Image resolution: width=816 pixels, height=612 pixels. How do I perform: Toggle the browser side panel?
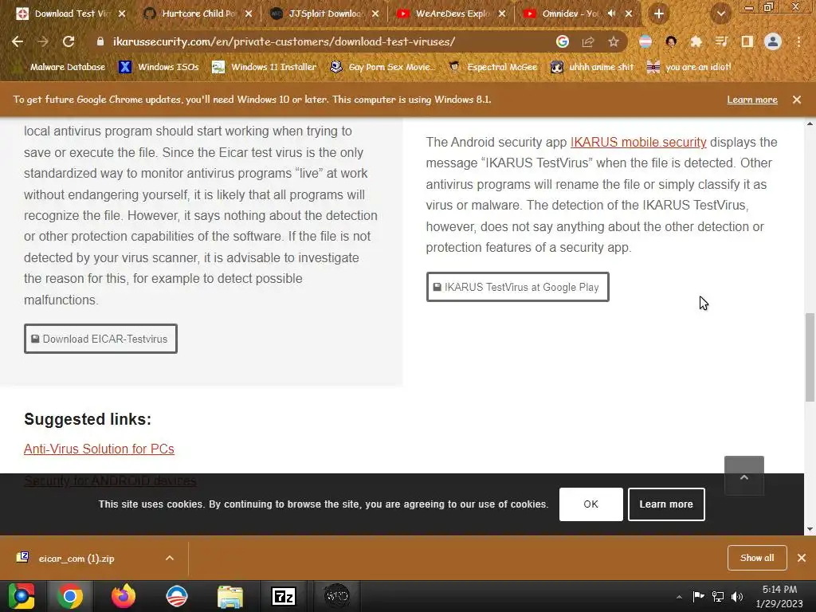747,41
